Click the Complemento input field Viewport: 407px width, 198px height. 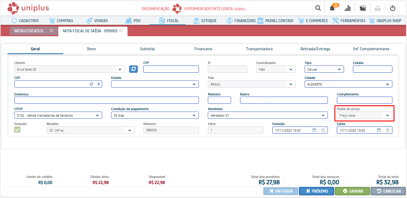(x=365, y=100)
